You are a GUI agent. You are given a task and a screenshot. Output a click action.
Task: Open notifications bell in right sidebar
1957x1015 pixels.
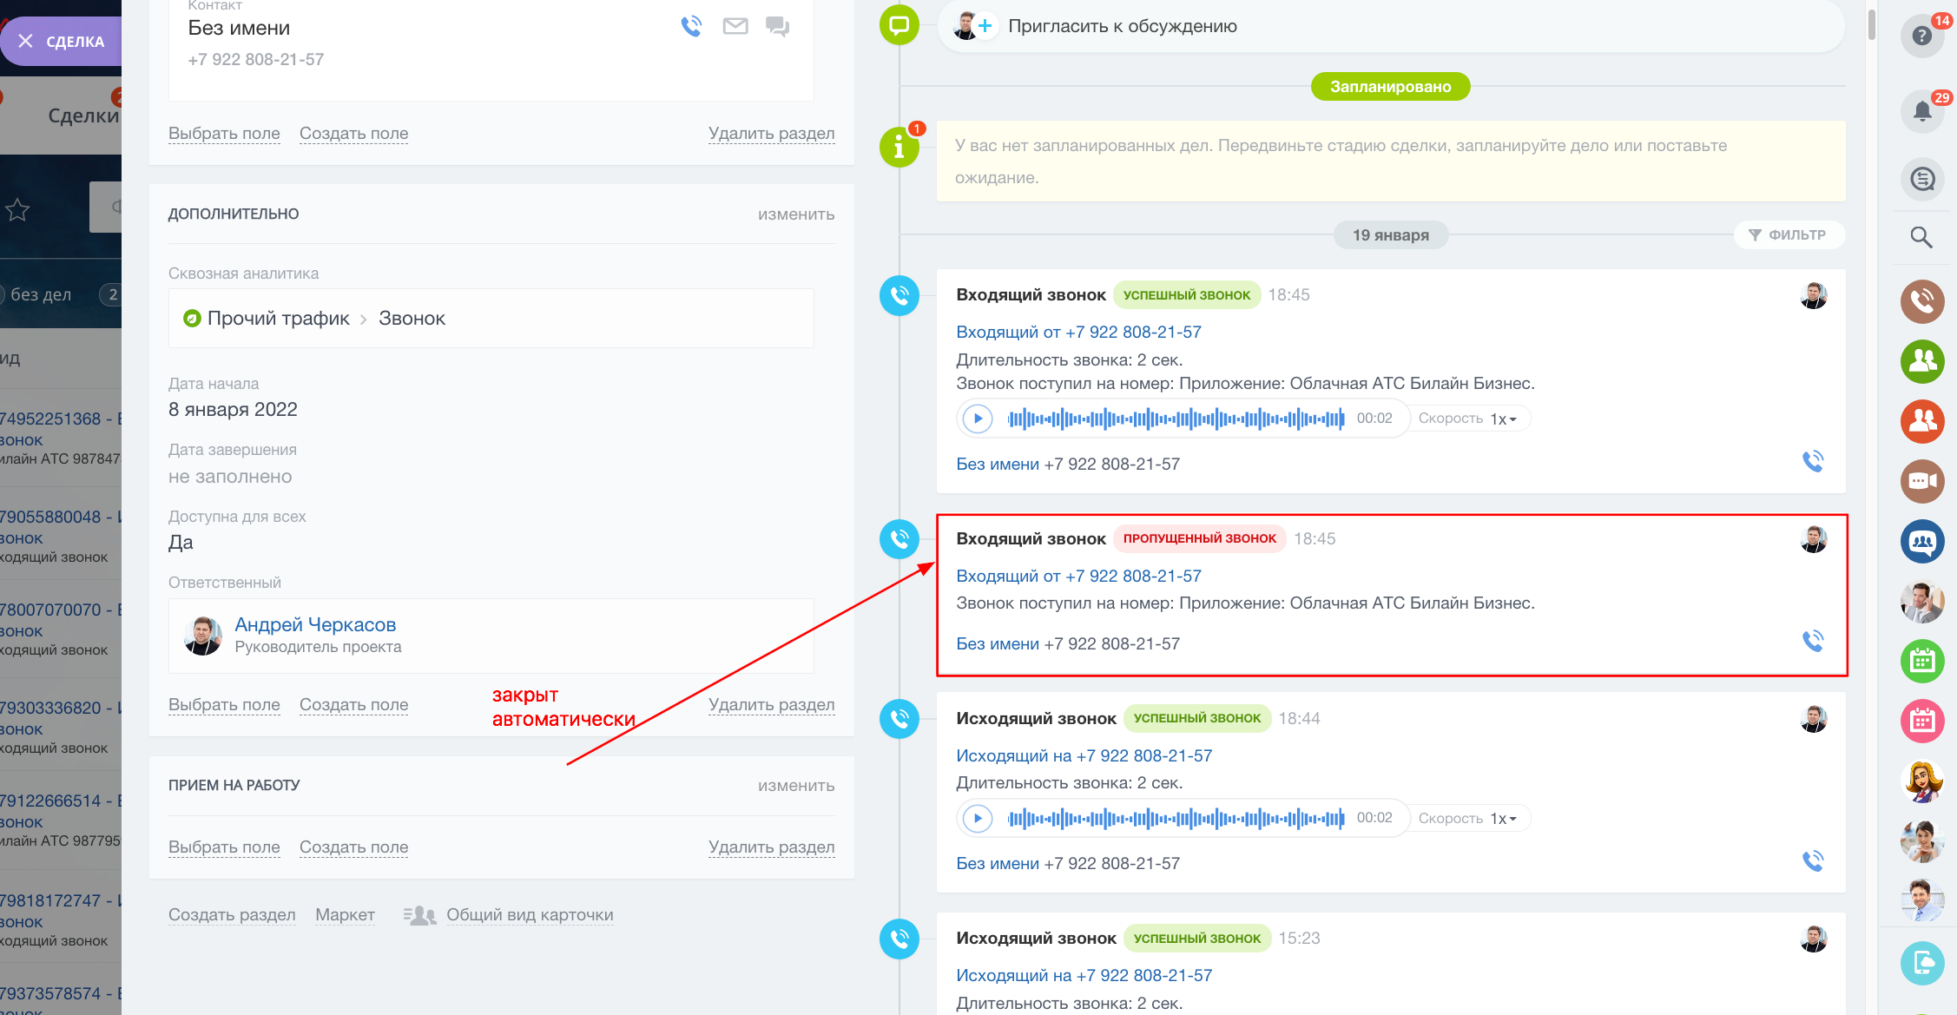pyautogui.click(x=1922, y=111)
